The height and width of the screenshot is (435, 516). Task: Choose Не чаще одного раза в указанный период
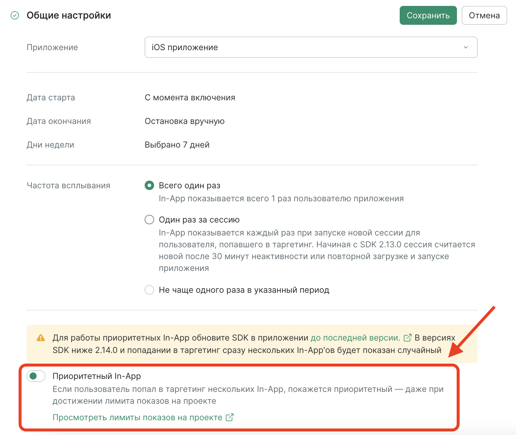coord(149,290)
